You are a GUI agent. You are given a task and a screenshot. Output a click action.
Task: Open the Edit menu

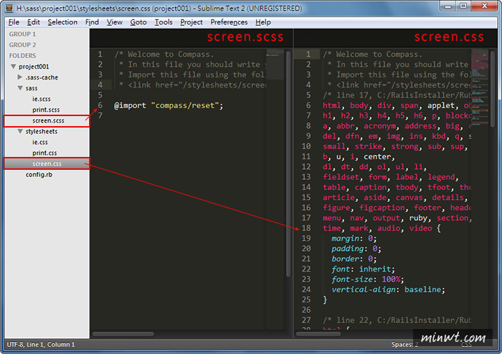pos(33,22)
